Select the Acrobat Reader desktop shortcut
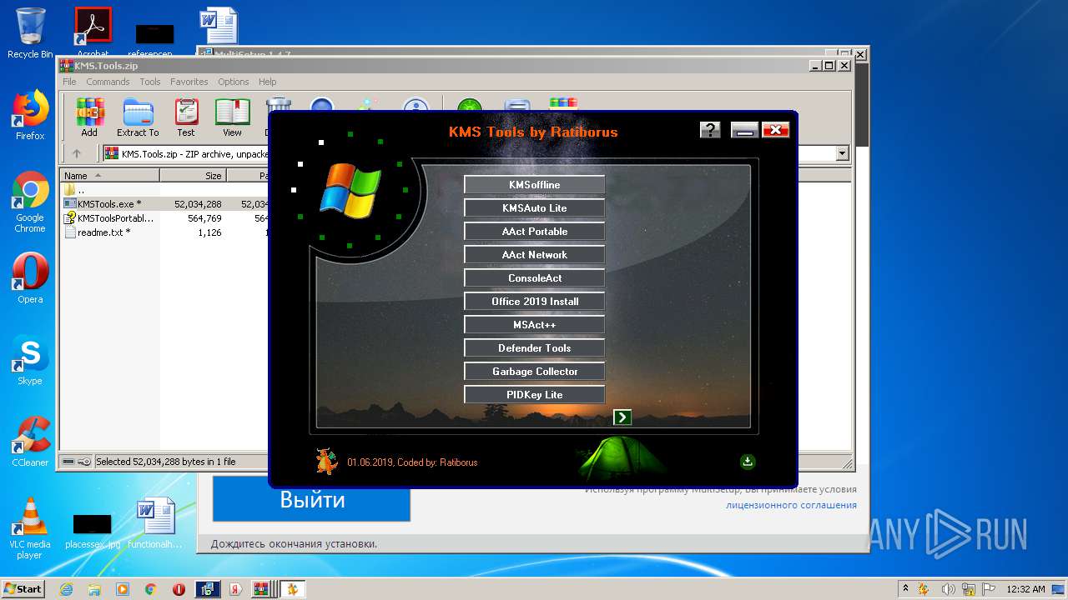 (93, 33)
